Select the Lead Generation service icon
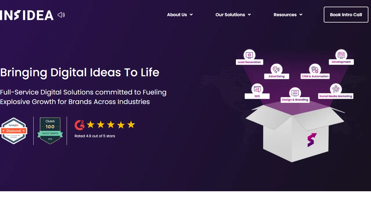The height and width of the screenshot is (208, 371). pos(249,55)
